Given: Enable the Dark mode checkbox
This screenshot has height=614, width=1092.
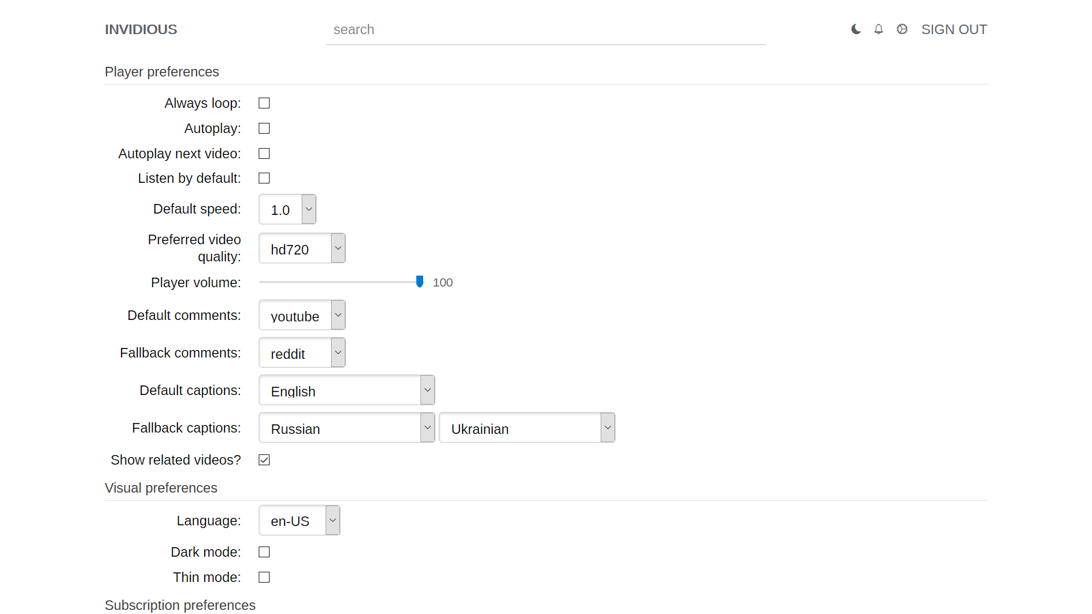Looking at the screenshot, I should coord(264,552).
